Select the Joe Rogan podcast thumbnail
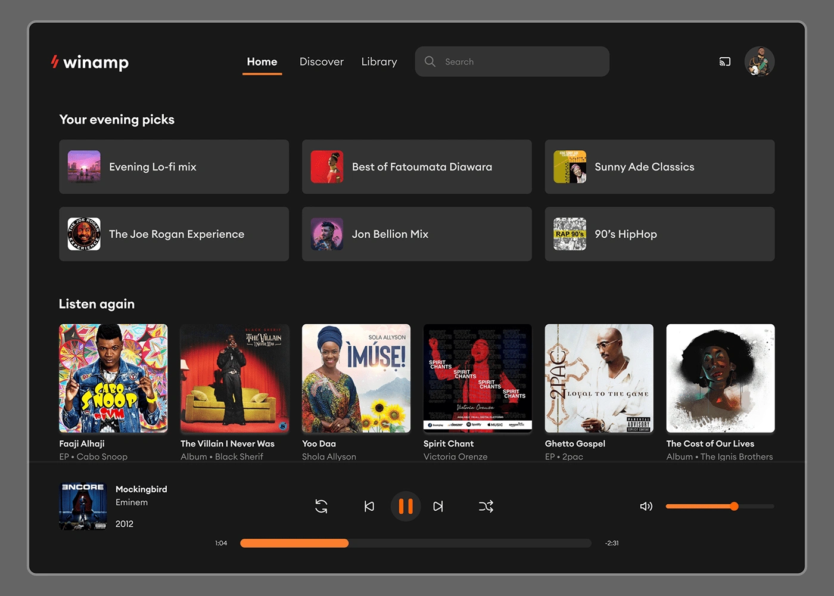 [84, 234]
